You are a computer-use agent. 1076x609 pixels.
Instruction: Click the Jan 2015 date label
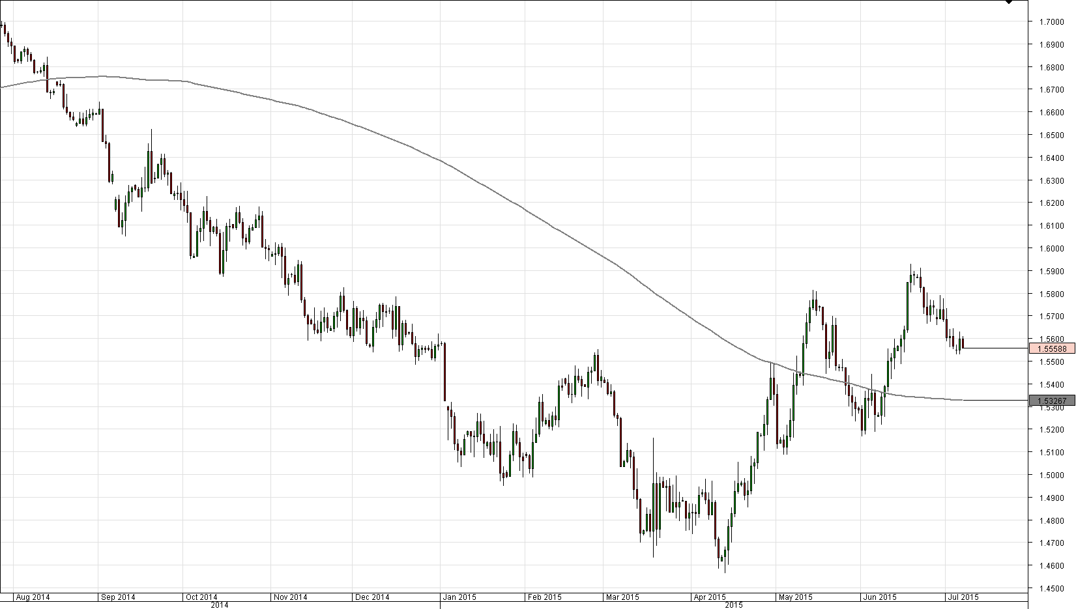pos(459,597)
